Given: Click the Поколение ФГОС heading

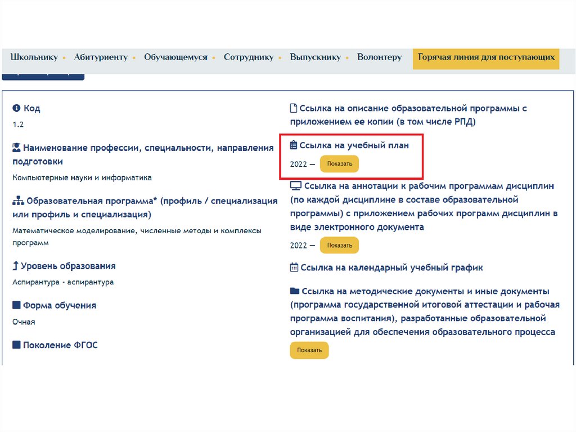Looking at the screenshot, I should point(60,345).
